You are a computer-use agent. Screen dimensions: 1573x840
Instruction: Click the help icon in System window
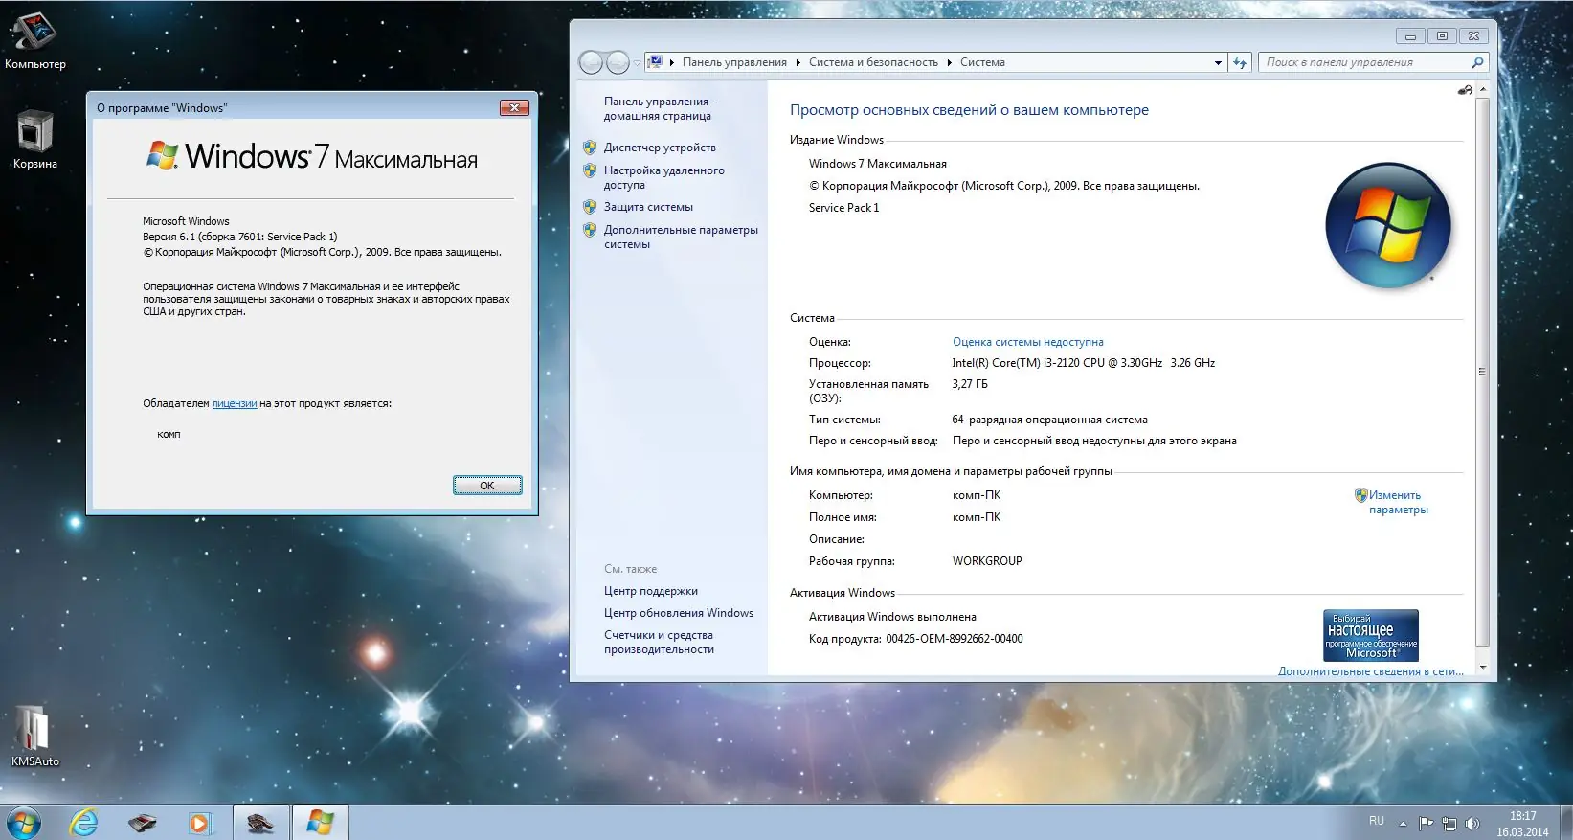[x=1465, y=90]
